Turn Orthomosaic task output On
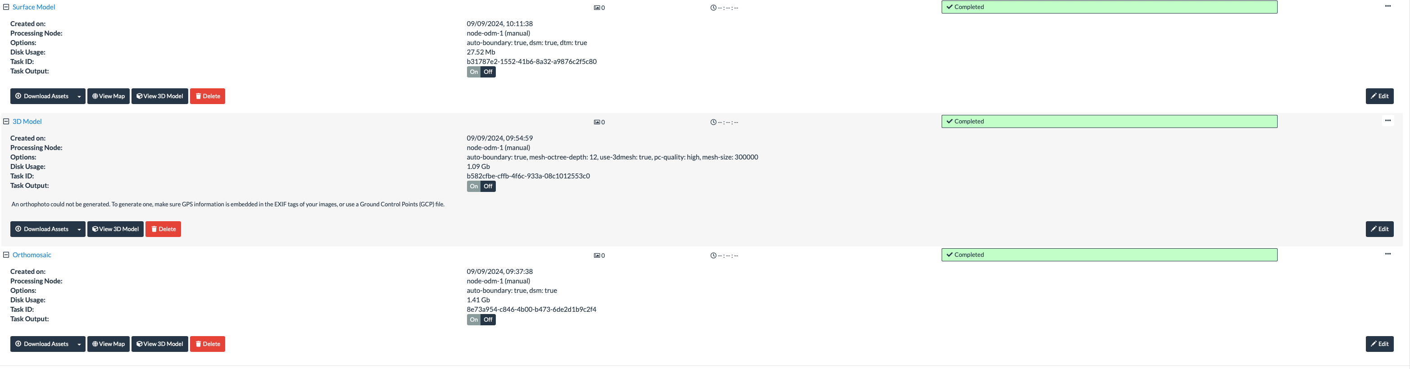 473,320
